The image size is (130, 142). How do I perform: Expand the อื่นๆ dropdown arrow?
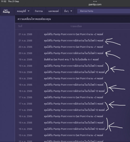[x=71, y=11]
